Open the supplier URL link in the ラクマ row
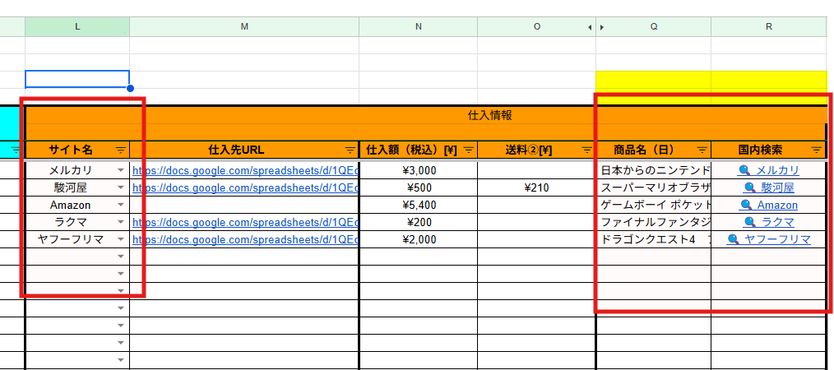This screenshot has height=370, width=834. click(x=245, y=222)
